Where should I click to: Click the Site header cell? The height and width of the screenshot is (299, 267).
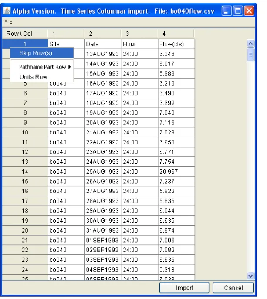tap(66, 44)
